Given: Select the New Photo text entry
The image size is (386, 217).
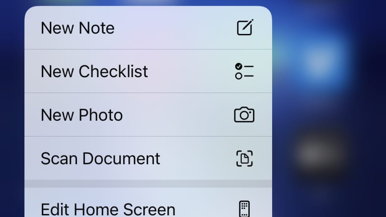Looking at the screenshot, I should click(x=82, y=115).
